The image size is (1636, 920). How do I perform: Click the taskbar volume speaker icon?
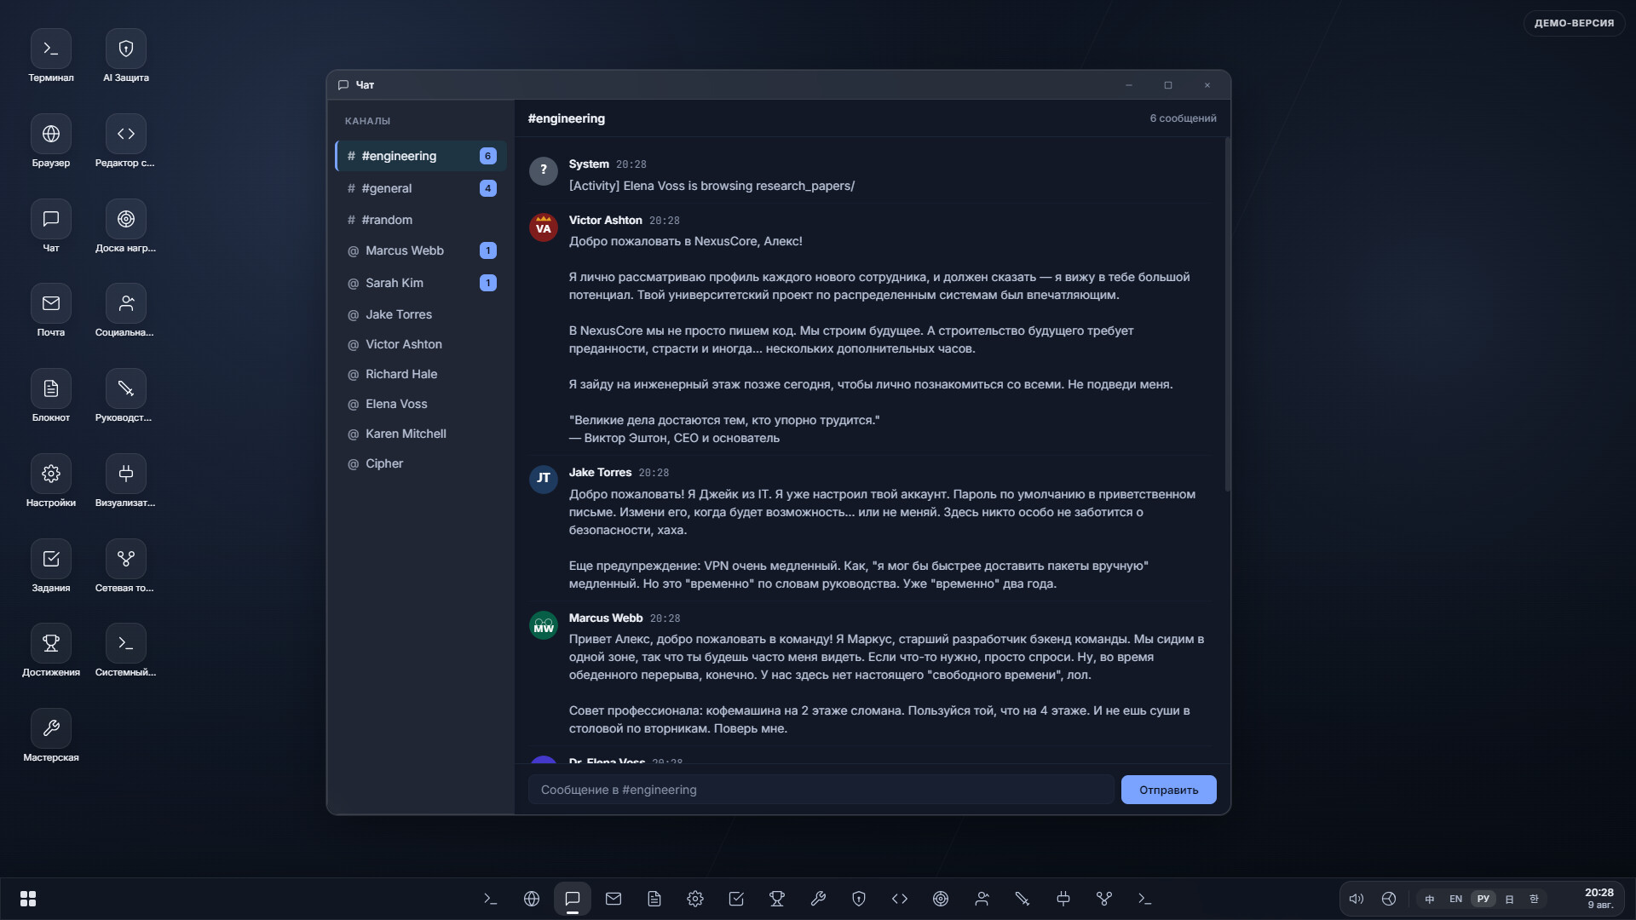pos(1357,899)
